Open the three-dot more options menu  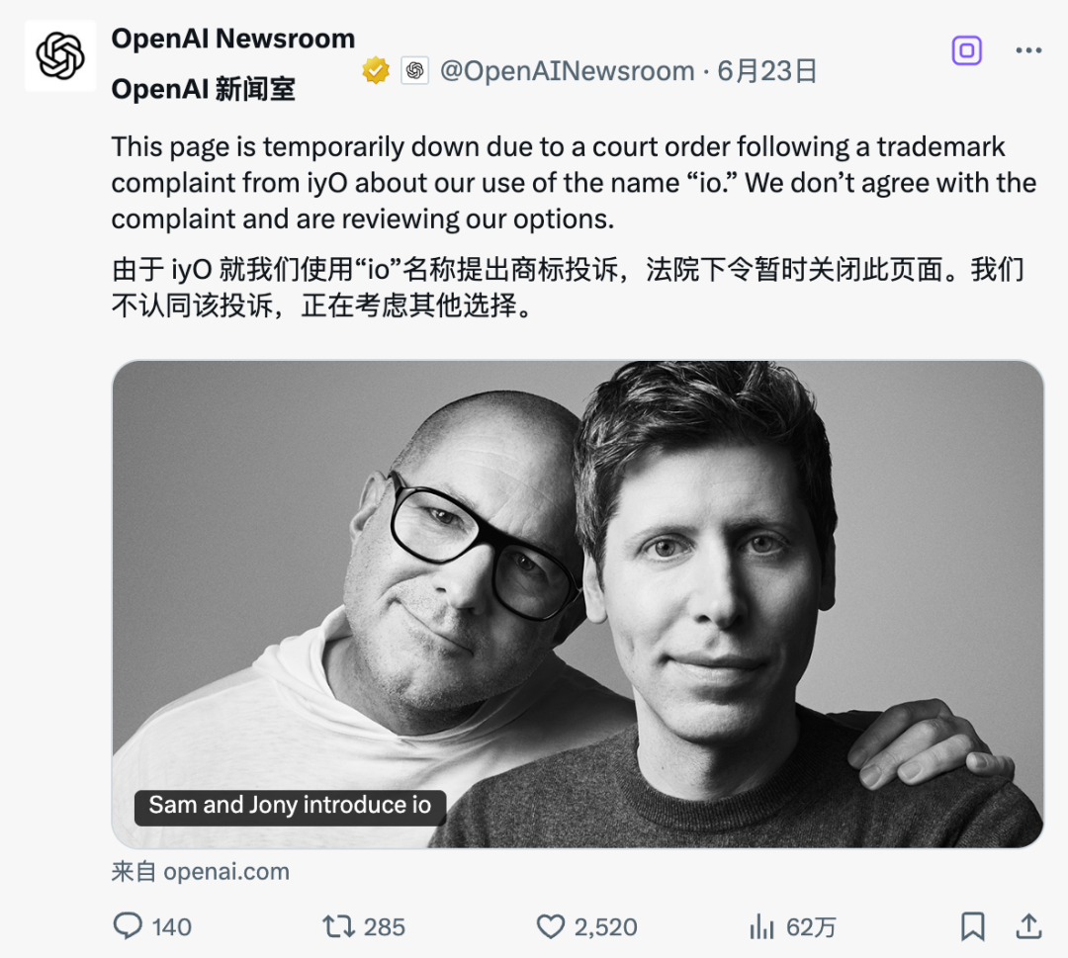1028,50
